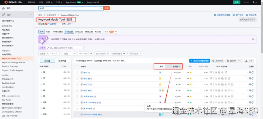Open SERP view icon in the CPC 0.50 row

tap(211, 85)
